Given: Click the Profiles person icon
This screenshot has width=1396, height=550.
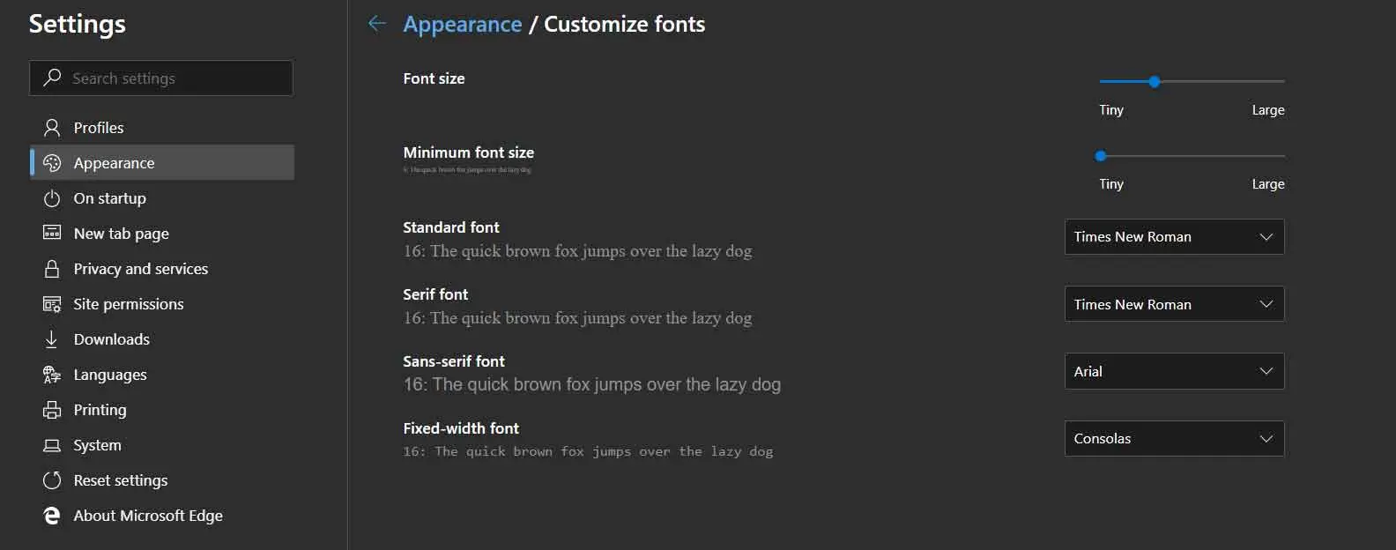Looking at the screenshot, I should pyautogui.click(x=52, y=128).
